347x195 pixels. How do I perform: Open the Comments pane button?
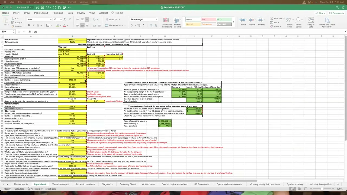point(336,13)
